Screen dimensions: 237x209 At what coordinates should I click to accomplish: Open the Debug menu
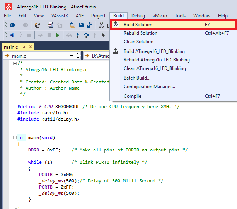pos(138,16)
